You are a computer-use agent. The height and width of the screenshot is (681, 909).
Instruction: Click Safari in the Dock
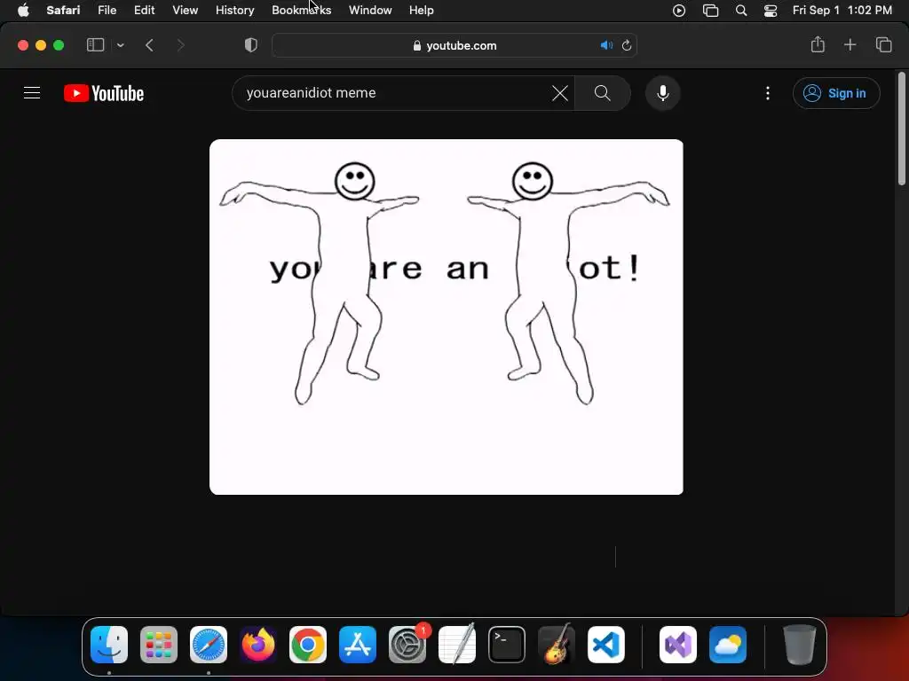[x=209, y=645]
